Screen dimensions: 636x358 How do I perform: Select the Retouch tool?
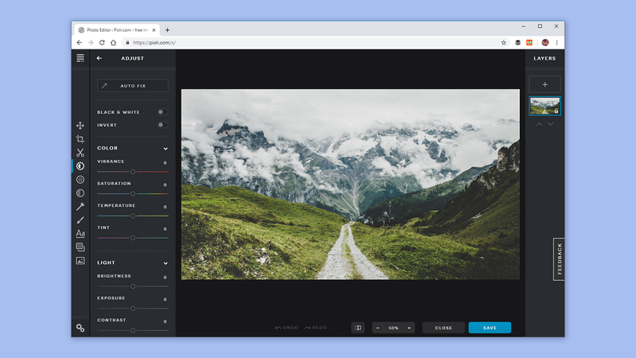(80, 207)
